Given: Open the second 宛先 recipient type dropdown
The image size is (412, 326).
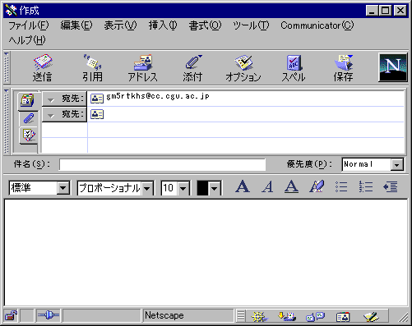Looking at the screenshot, I should (64, 114).
